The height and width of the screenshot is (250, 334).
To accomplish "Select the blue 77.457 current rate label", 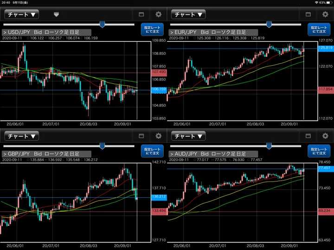I will coord(326,169).
